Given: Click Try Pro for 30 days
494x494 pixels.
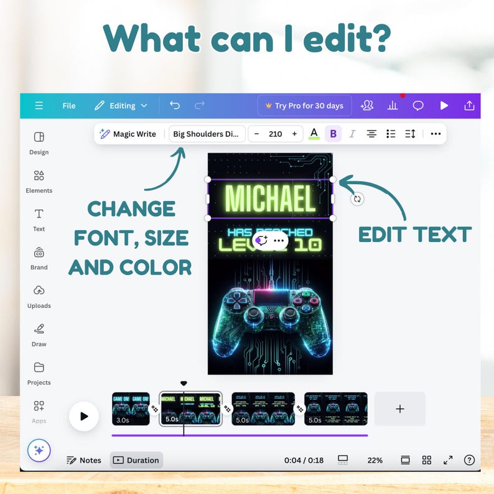Looking at the screenshot, I should [x=304, y=106].
